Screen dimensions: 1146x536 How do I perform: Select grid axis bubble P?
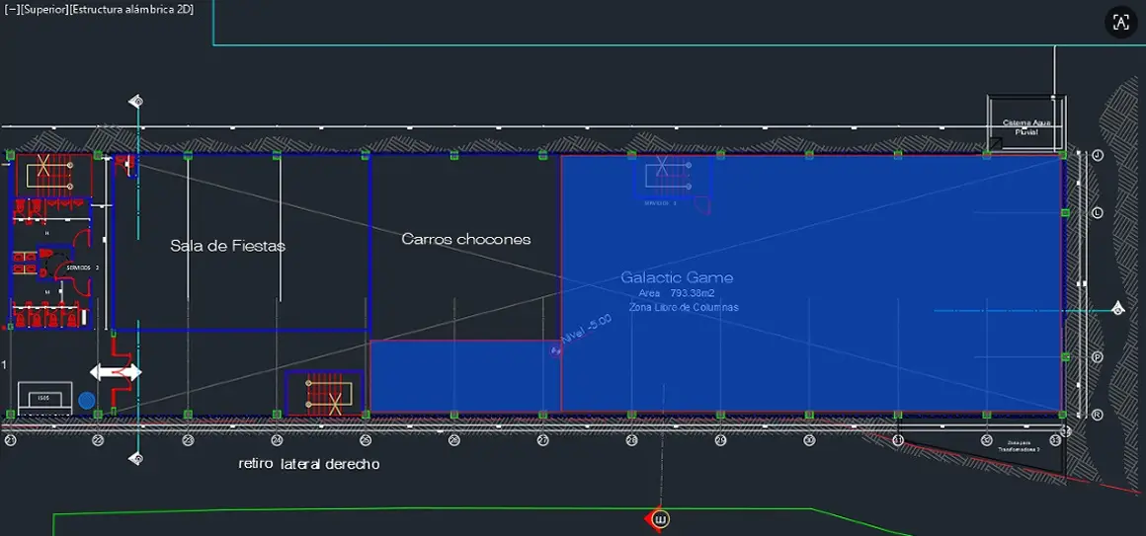coord(1097,357)
